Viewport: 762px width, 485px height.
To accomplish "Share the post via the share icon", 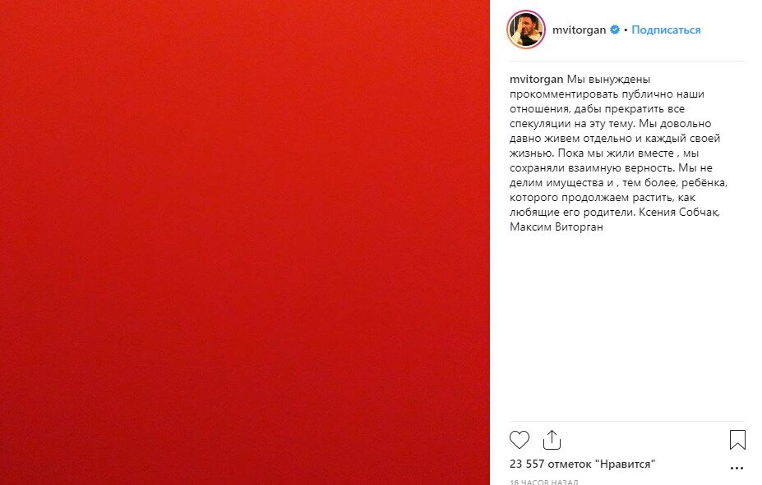I will pyautogui.click(x=552, y=440).
